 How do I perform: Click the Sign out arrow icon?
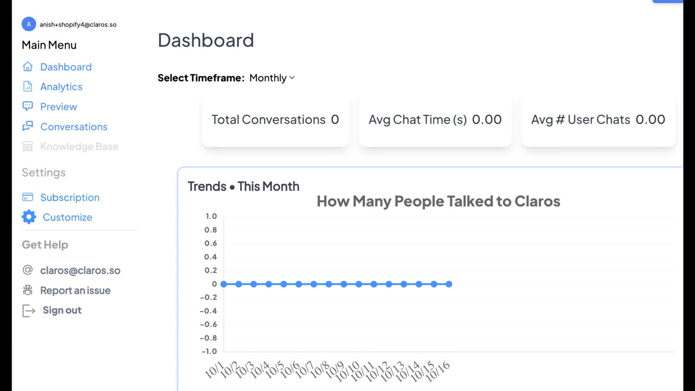pos(29,311)
